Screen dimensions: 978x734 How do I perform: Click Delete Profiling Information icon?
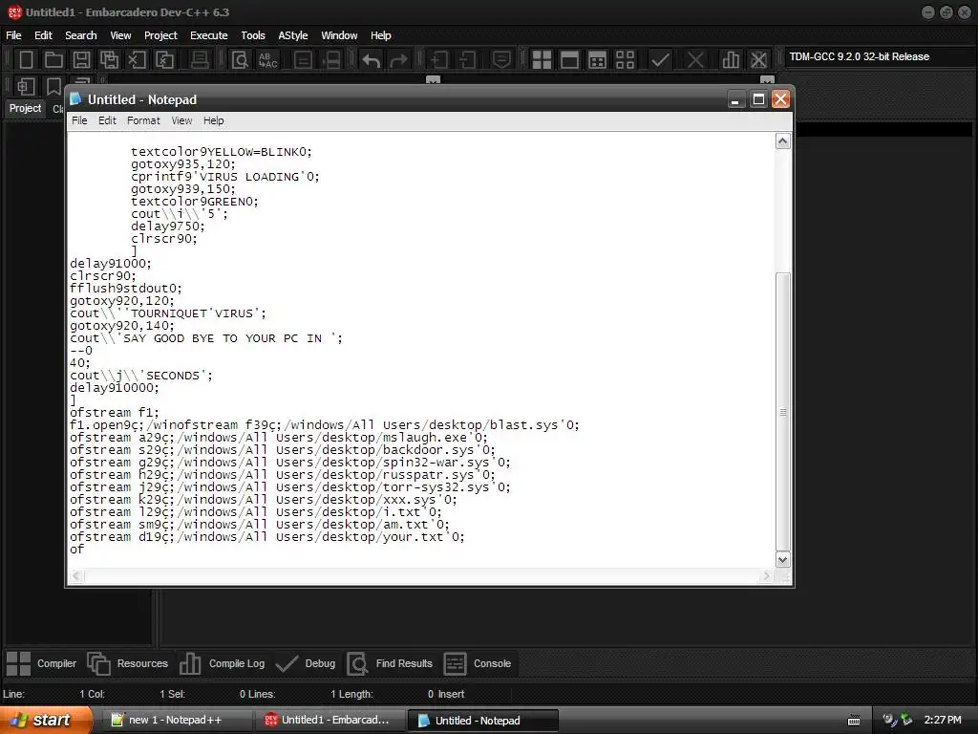pos(758,60)
